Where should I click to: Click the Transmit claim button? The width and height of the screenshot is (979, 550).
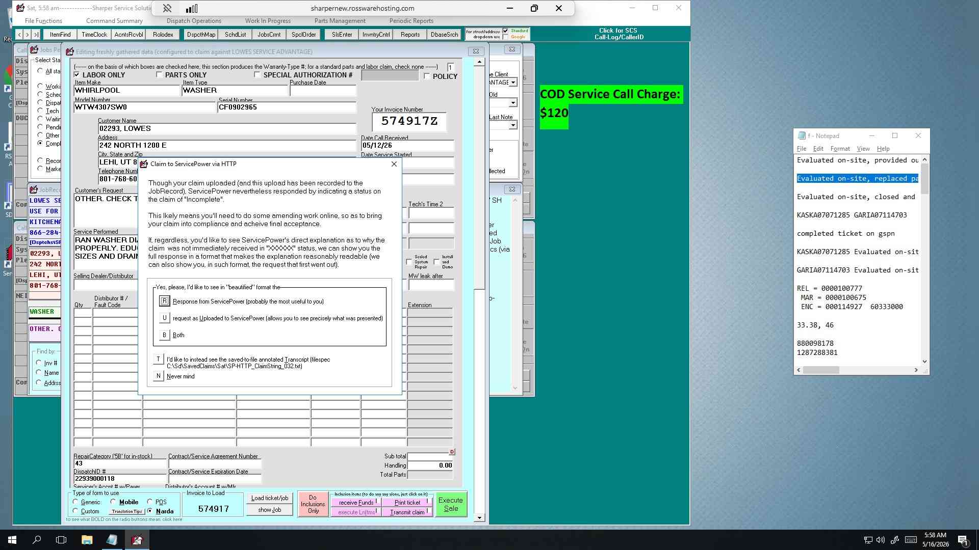click(x=407, y=512)
